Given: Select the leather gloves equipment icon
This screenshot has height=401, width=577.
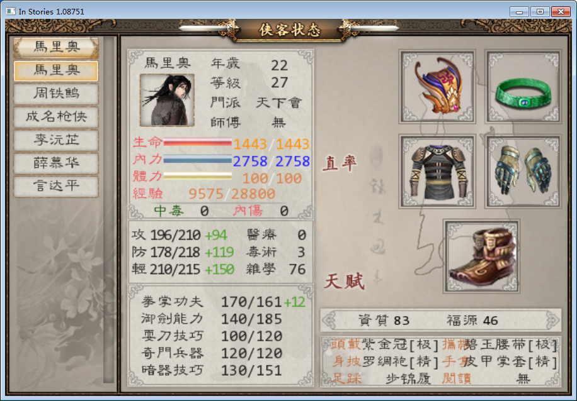Looking at the screenshot, I should click(x=523, y=171).
